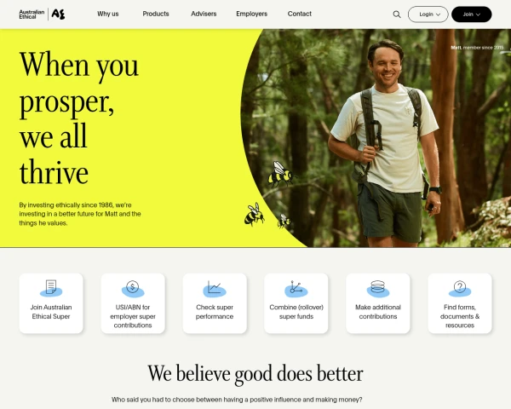Open Find forms, documents & resources card
This screenshot has width=511, height=409.
tap(460, 303)
